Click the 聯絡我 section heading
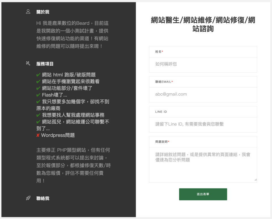272x219 pixels. 43,198
